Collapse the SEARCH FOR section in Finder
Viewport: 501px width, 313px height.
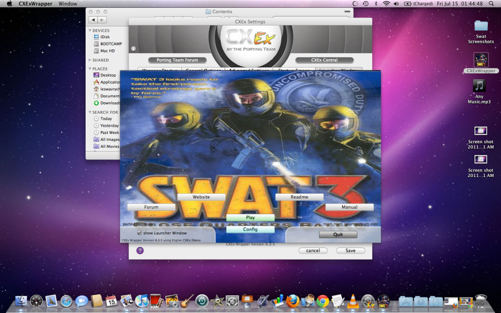pyautogui.click(x=90, y=112)
